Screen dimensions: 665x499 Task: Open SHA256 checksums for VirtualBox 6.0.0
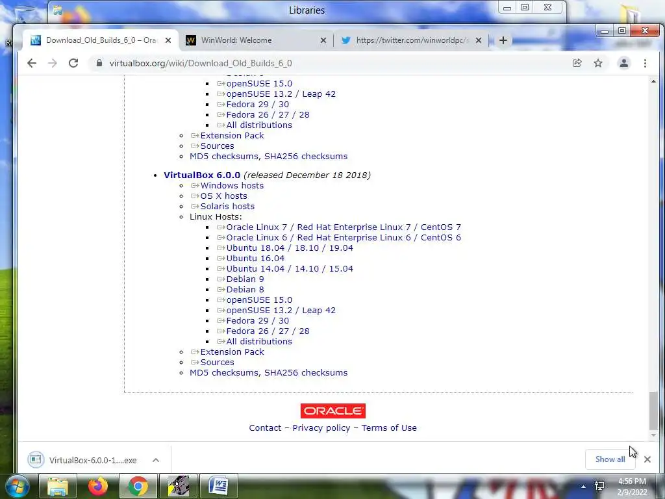coord(306,372)
